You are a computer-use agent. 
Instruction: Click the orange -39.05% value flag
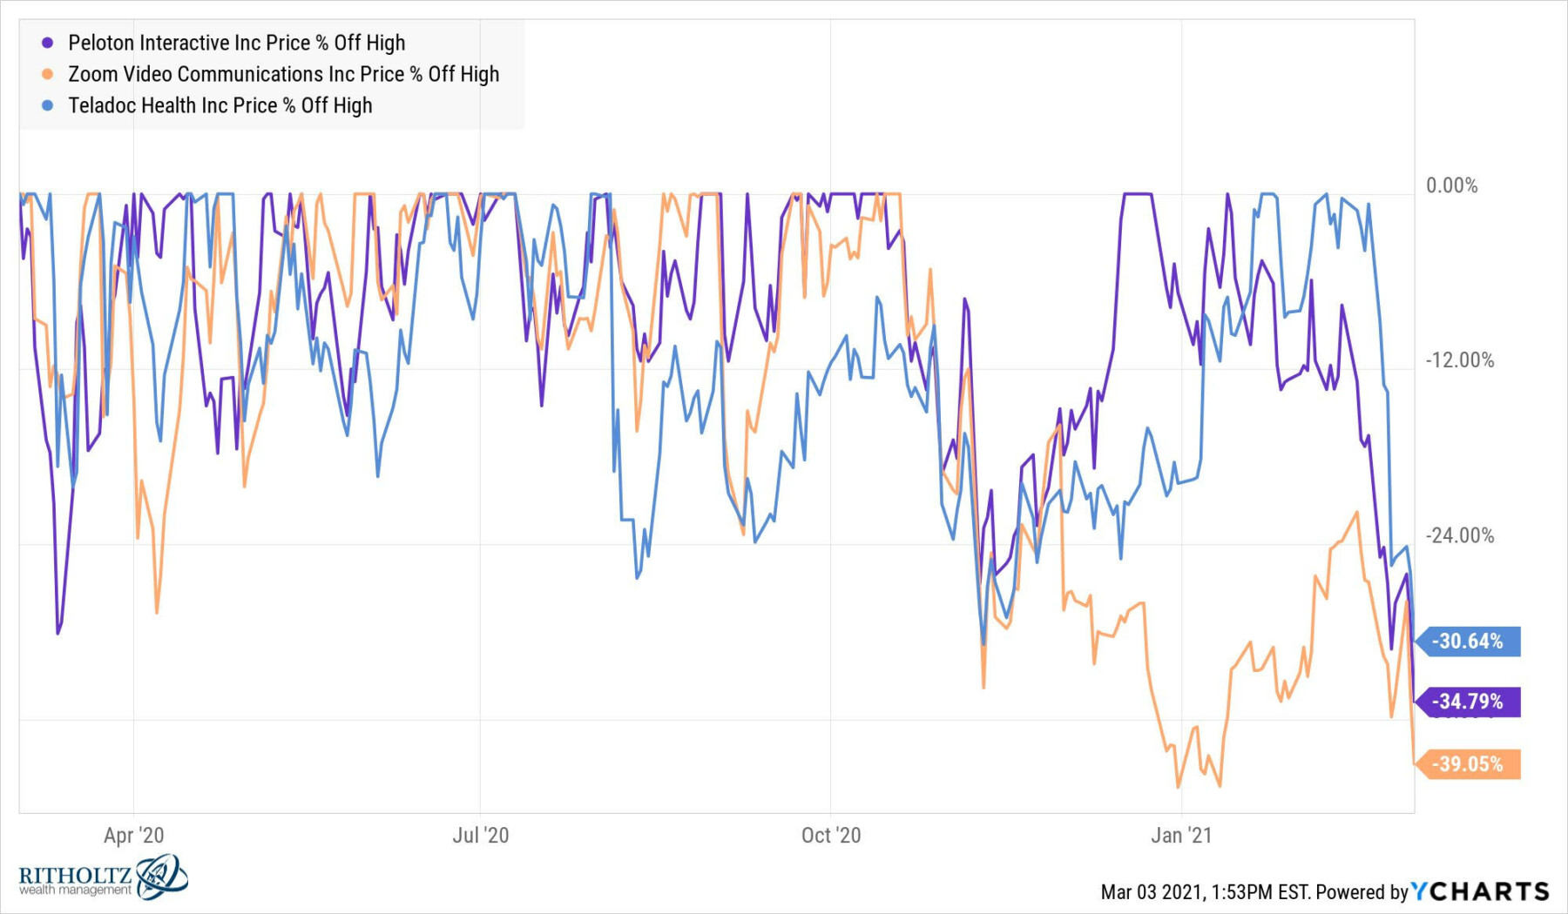[1469, 764]
